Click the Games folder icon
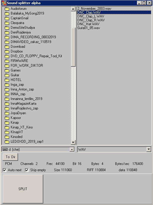The width and height of the screenshot is (153, 205). pyautogui.click(x=7, y=71)
